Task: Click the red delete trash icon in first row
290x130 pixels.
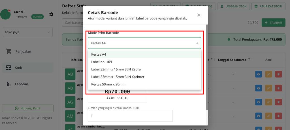Action: click(279, 74)
